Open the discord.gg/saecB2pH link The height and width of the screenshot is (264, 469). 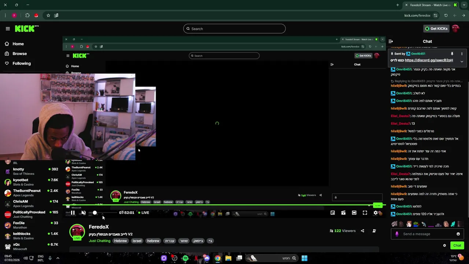[x=429, y=60]
